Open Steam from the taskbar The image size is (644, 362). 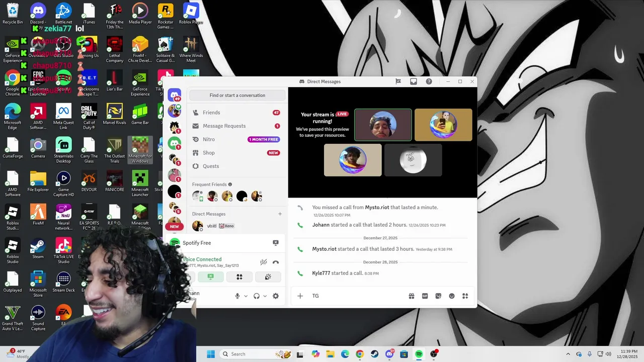(374, 354)
